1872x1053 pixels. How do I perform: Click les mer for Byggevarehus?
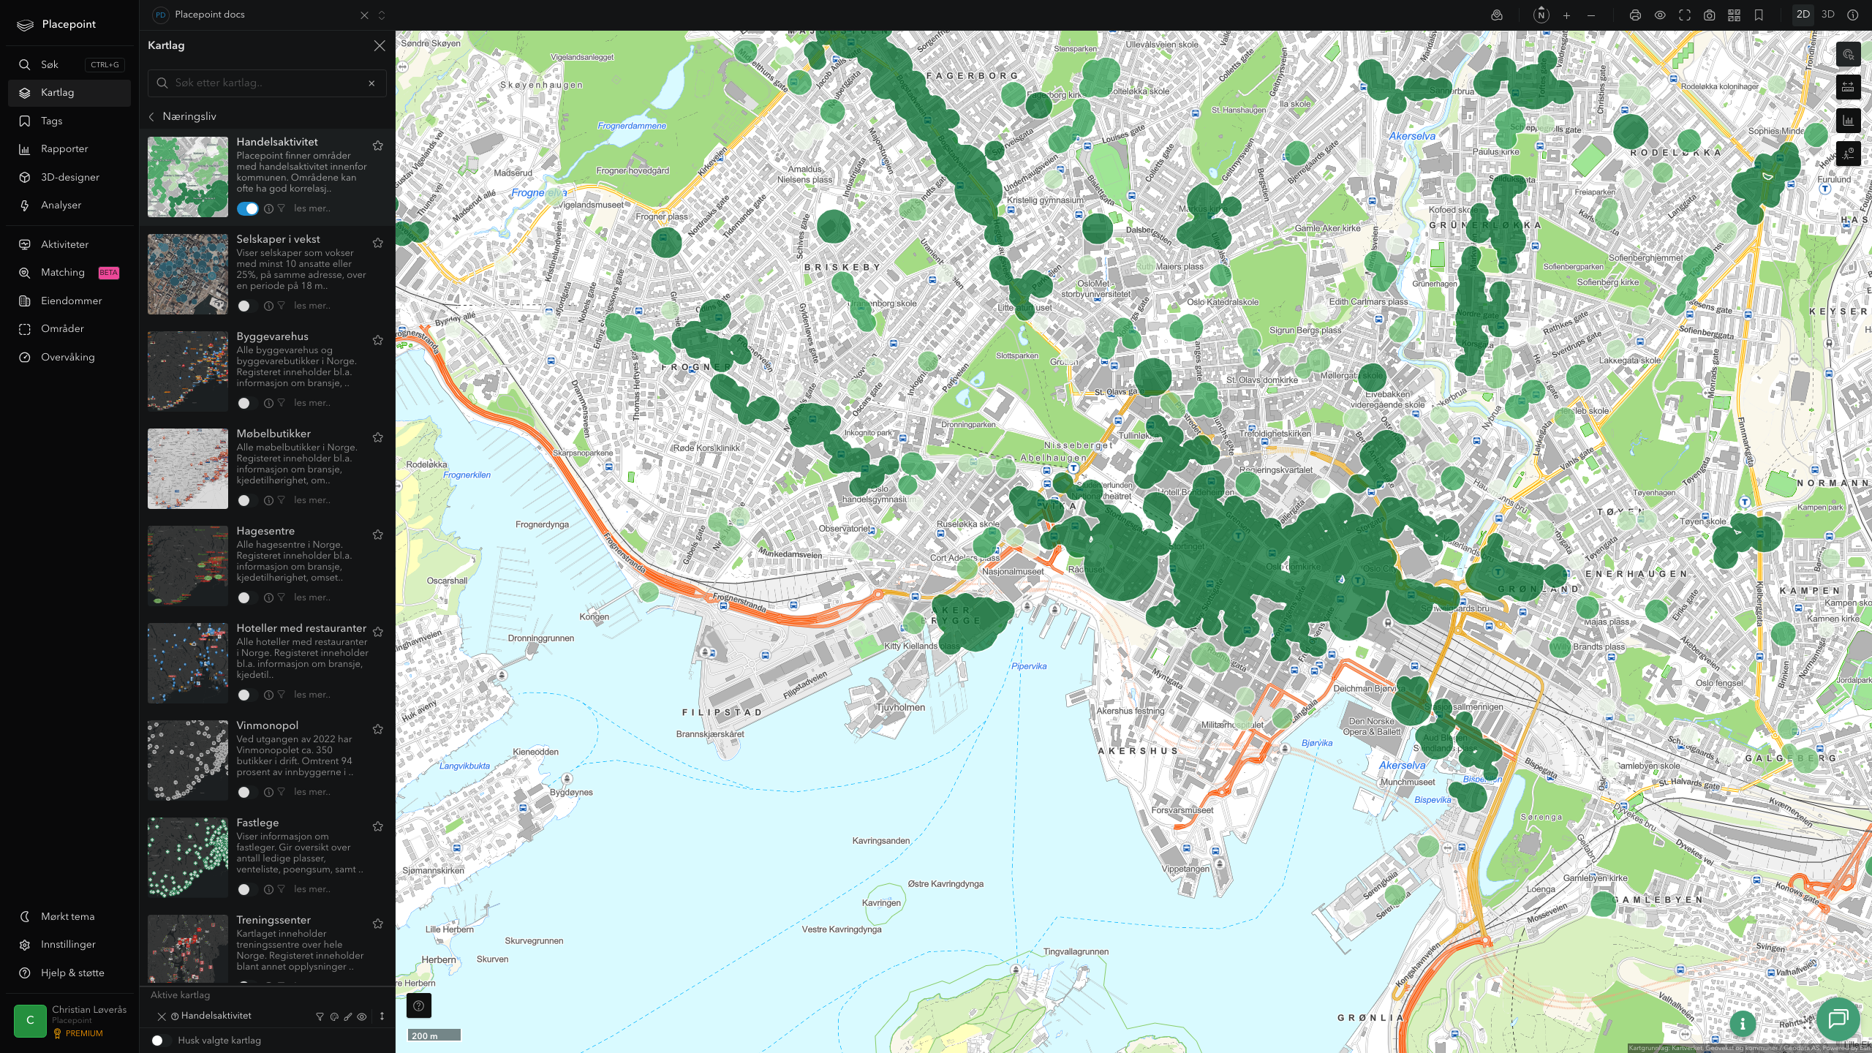(x=312, y=404)
